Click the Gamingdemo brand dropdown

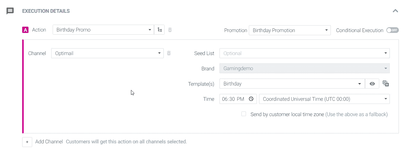[x=304, y=68]
